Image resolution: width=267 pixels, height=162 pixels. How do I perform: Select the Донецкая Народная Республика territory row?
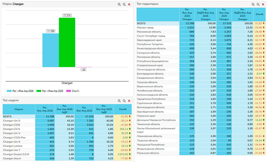pos(201,120)
